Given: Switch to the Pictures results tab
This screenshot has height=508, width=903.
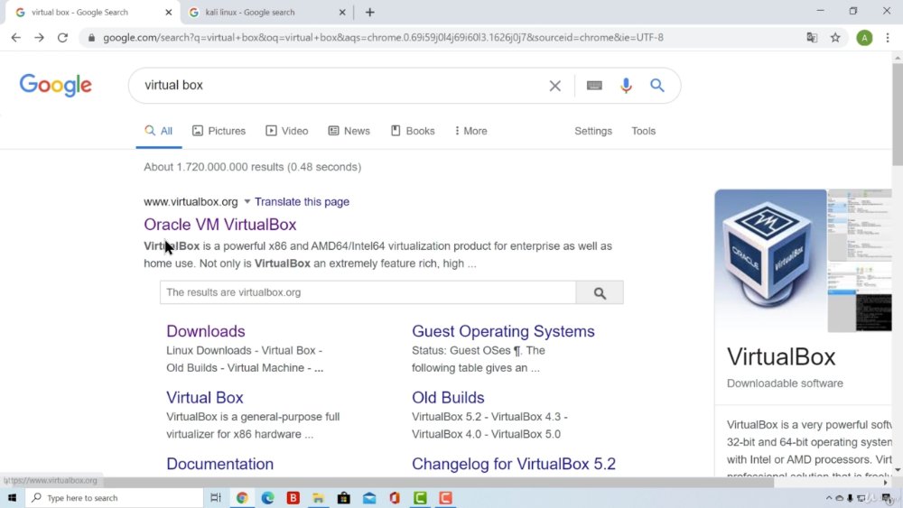Looking at the screenshot, I should tap(219, 131).
